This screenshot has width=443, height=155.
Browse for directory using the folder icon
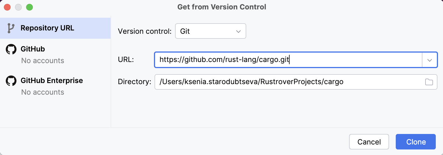429,82
